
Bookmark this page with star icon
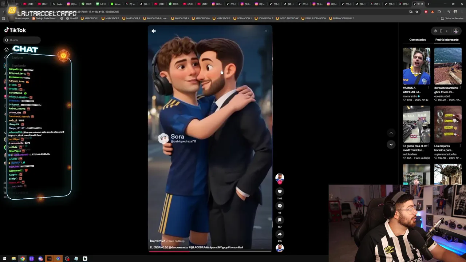417,12
